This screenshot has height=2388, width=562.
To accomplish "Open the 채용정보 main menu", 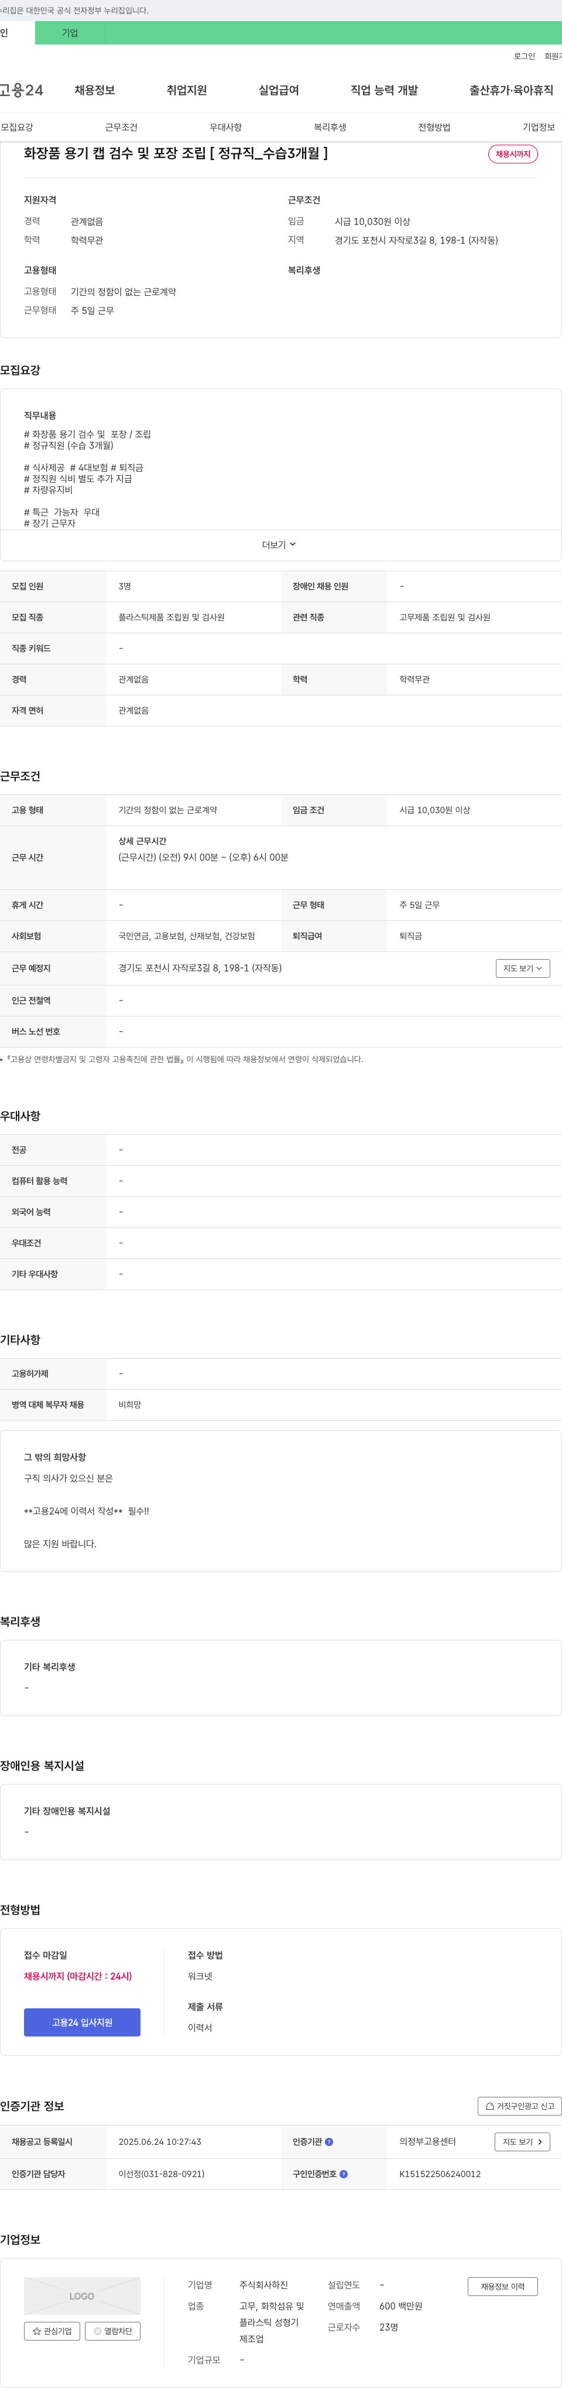I will 94,90.
